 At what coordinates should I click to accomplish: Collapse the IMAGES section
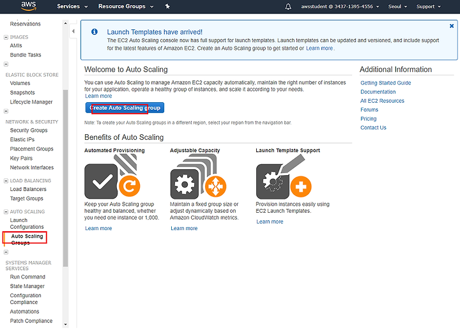click(x=6, y=37)
